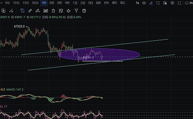The height and width of the screenshot is (119, 193).
Task: Open the note annotation tool
Action: (61, 11)
